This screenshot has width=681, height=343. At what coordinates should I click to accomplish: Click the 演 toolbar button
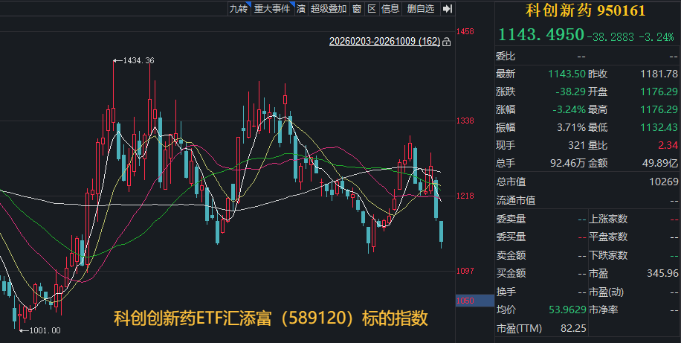pyautogui.click(x=301, y=9)
